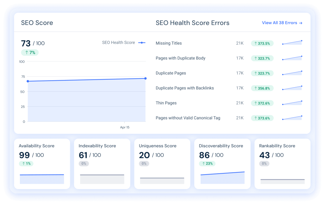Click the green 7% upward trend badge

29,53
